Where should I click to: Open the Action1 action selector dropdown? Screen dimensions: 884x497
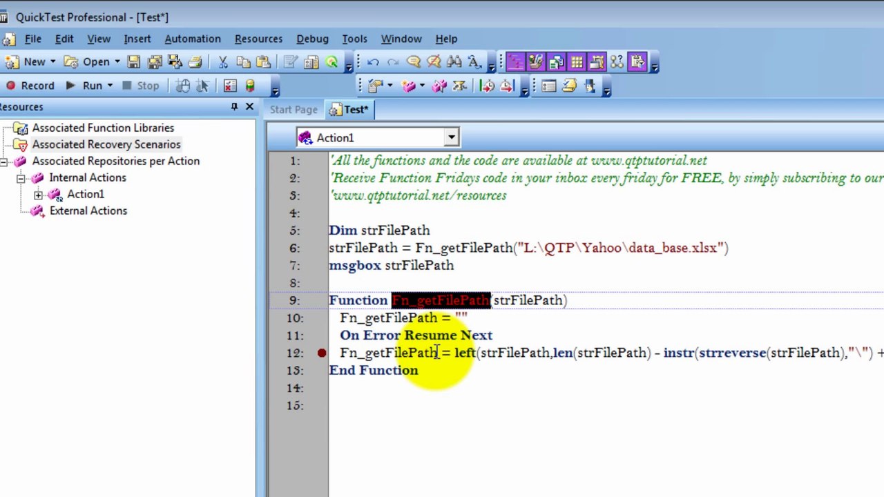click(451, 137)
